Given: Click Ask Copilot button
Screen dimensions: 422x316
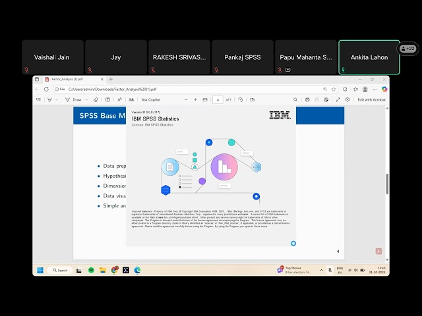Looking at the screenshot, I should tap(151, 99).
